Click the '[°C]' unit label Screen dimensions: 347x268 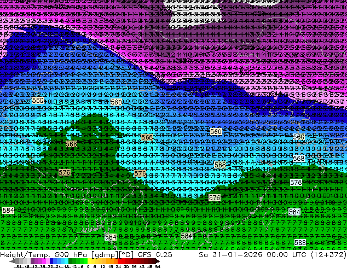point(126,255)
